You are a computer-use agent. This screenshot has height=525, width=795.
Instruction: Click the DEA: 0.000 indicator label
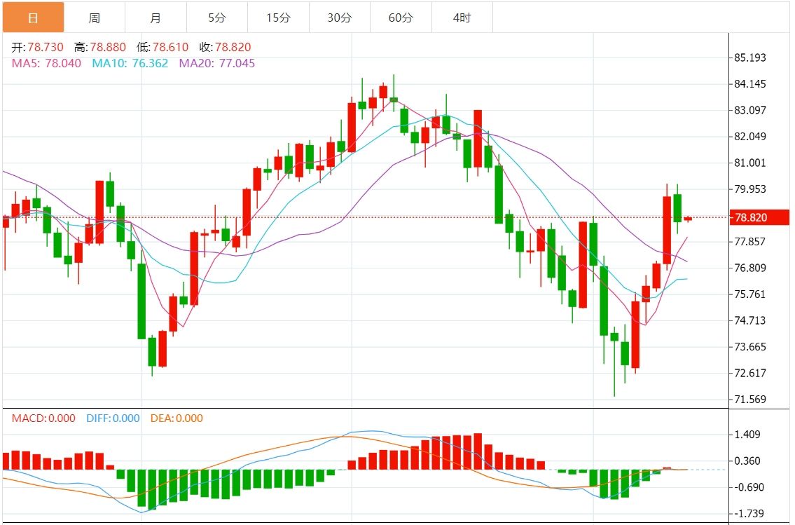(x=177, y=418)
